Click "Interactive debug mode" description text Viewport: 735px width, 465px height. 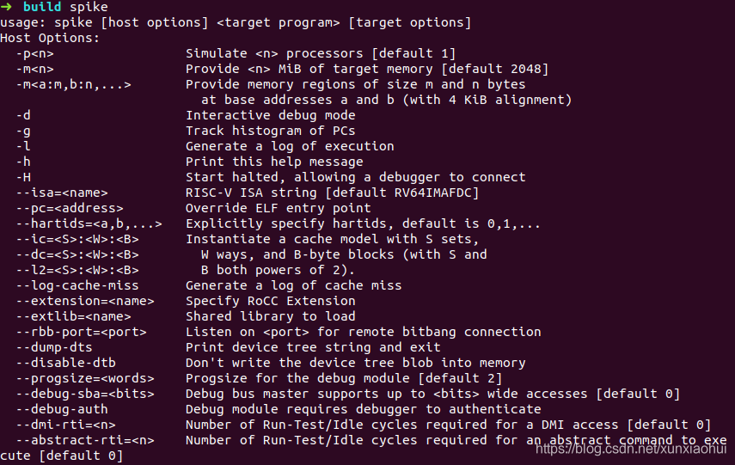pos(271,115)
